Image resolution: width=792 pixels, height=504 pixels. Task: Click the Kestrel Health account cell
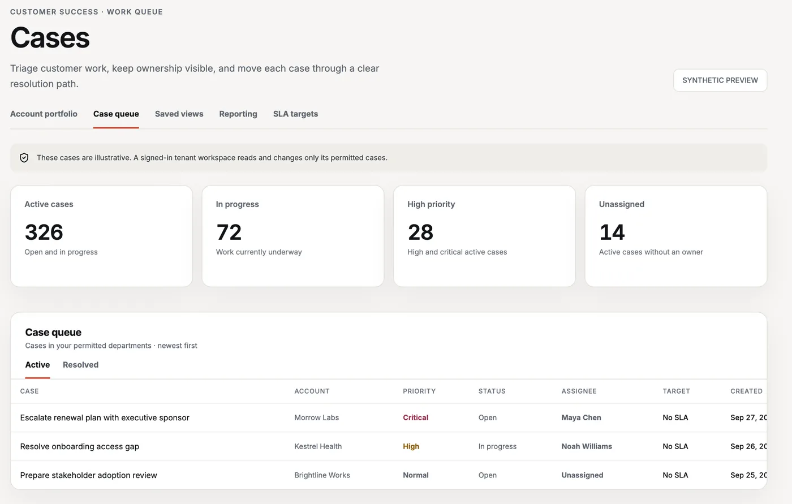[x=318, y=446]
